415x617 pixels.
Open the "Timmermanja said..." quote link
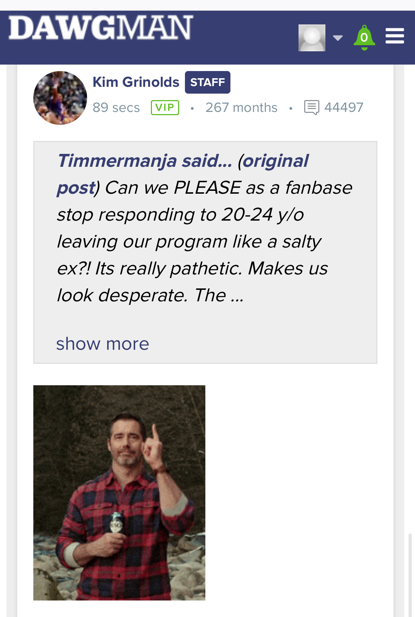pyautogui.click(x=145, y=161)
